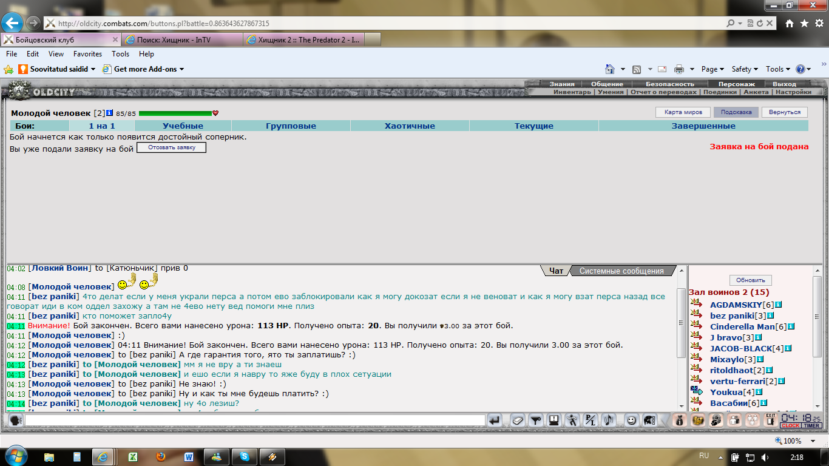Viewport: 829px width, 466px height.
Task: Expand the IE Tools dropdown in command bar
Action: point(778,69)
